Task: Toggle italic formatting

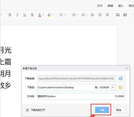Action: click(17, 15)
